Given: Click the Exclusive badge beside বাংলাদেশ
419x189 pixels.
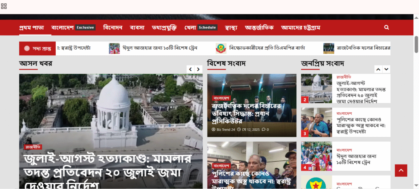Looking at the screenshot, I should pyautogui.click(x=85, y=27).
